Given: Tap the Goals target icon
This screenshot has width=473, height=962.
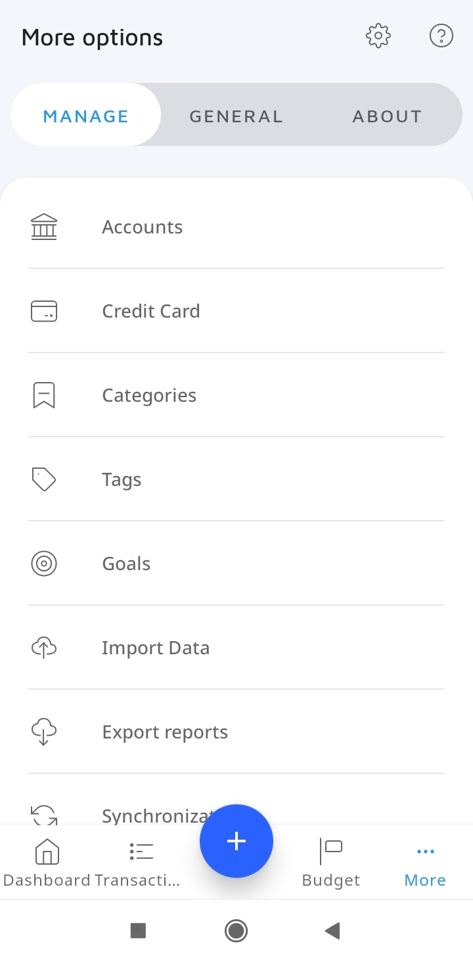Looking at the screenshot, I should (x=44, y=564).
